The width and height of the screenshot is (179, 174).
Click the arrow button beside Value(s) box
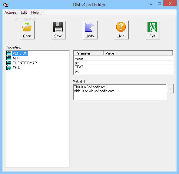coord(171,89)
